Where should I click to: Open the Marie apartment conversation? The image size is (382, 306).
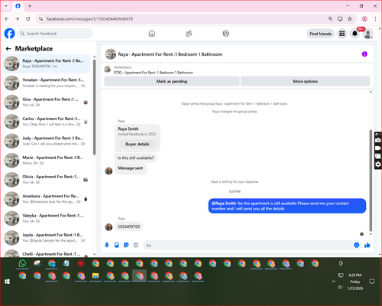point(47,161)
